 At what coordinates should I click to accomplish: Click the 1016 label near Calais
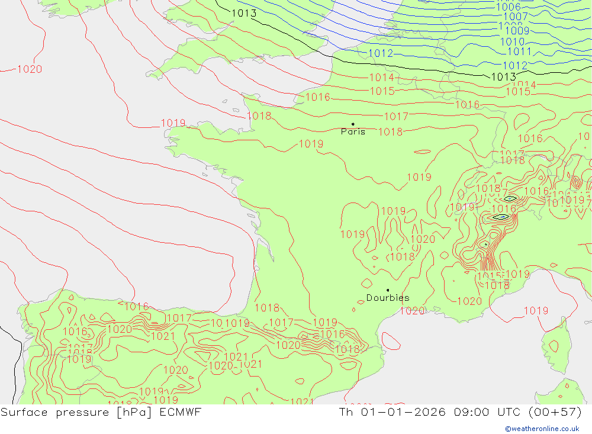point(317,97)
